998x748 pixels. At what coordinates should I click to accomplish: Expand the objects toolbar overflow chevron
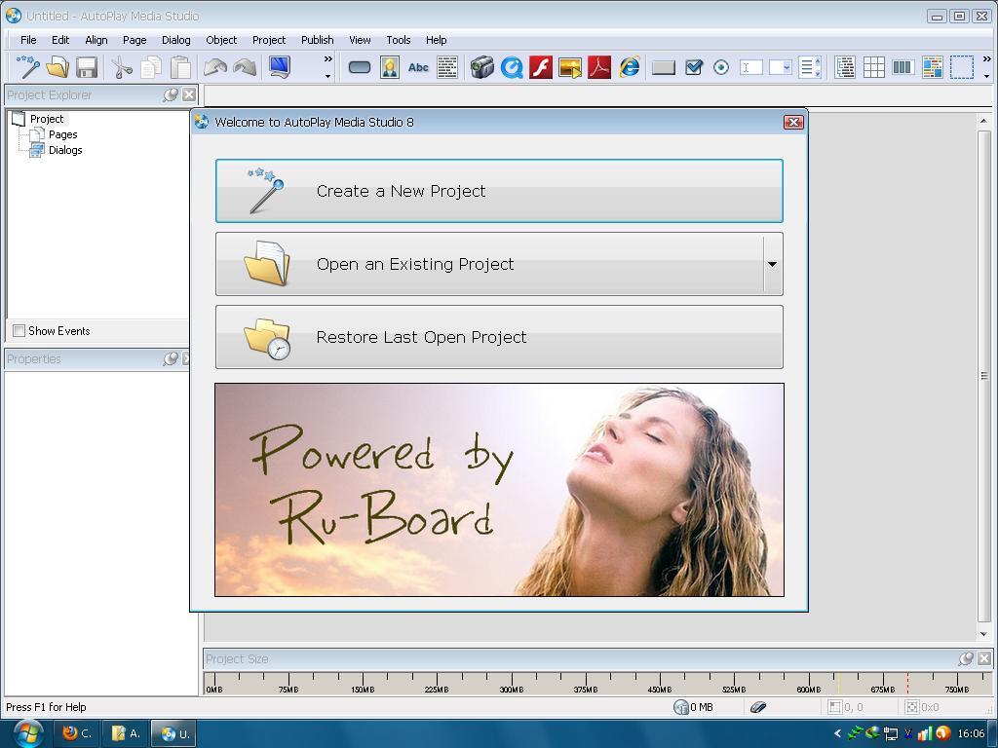coord(986,59)
